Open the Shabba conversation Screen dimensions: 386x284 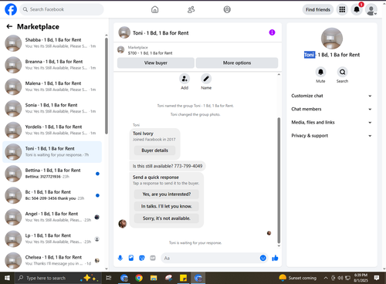[52, 43]
